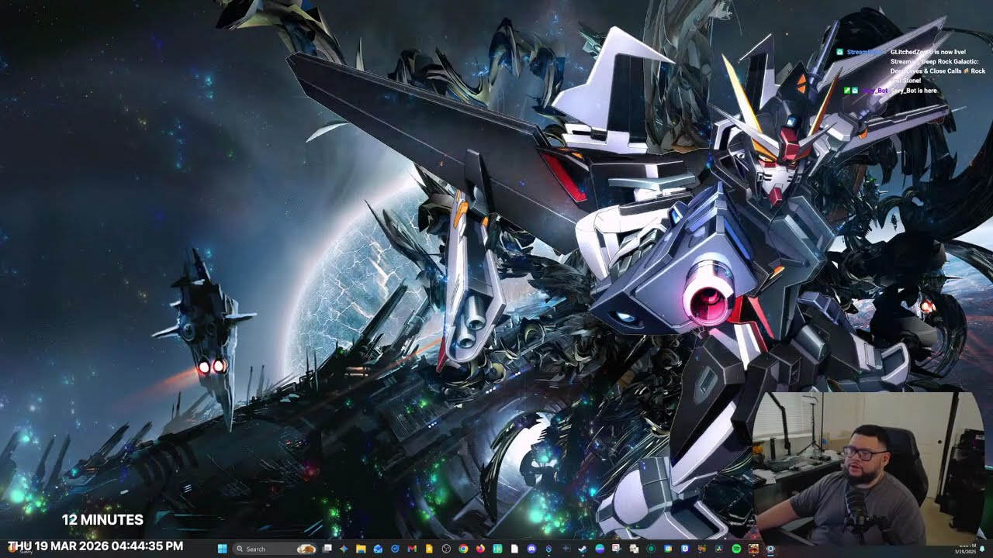Click the taskbar Search box

point(275,549)
